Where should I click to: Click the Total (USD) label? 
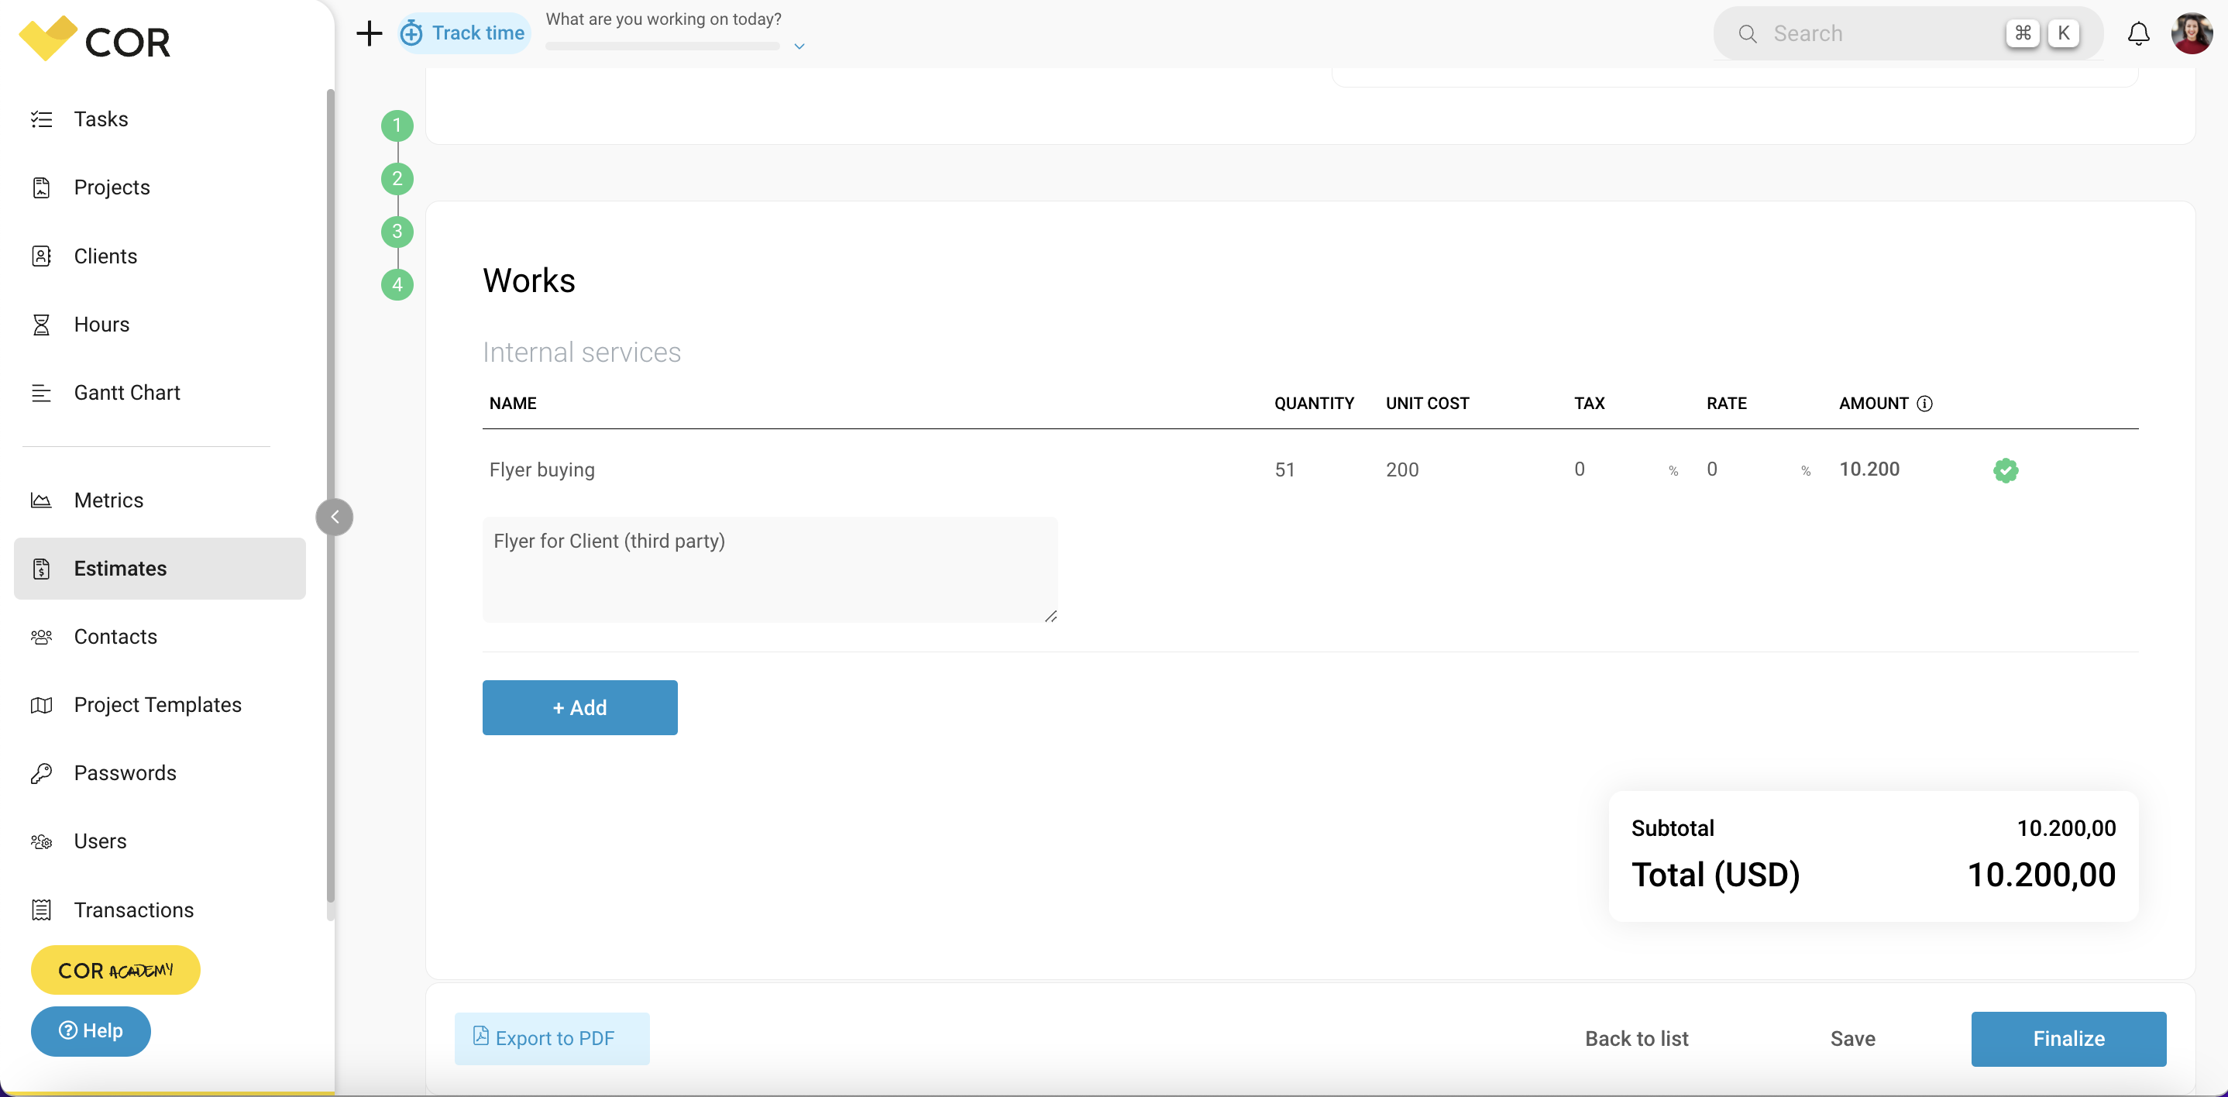(x=1716, y=875)
